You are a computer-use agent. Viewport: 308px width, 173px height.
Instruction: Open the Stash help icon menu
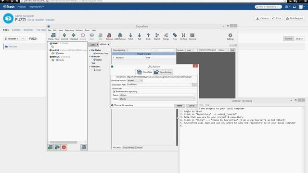tap(287, 7)
